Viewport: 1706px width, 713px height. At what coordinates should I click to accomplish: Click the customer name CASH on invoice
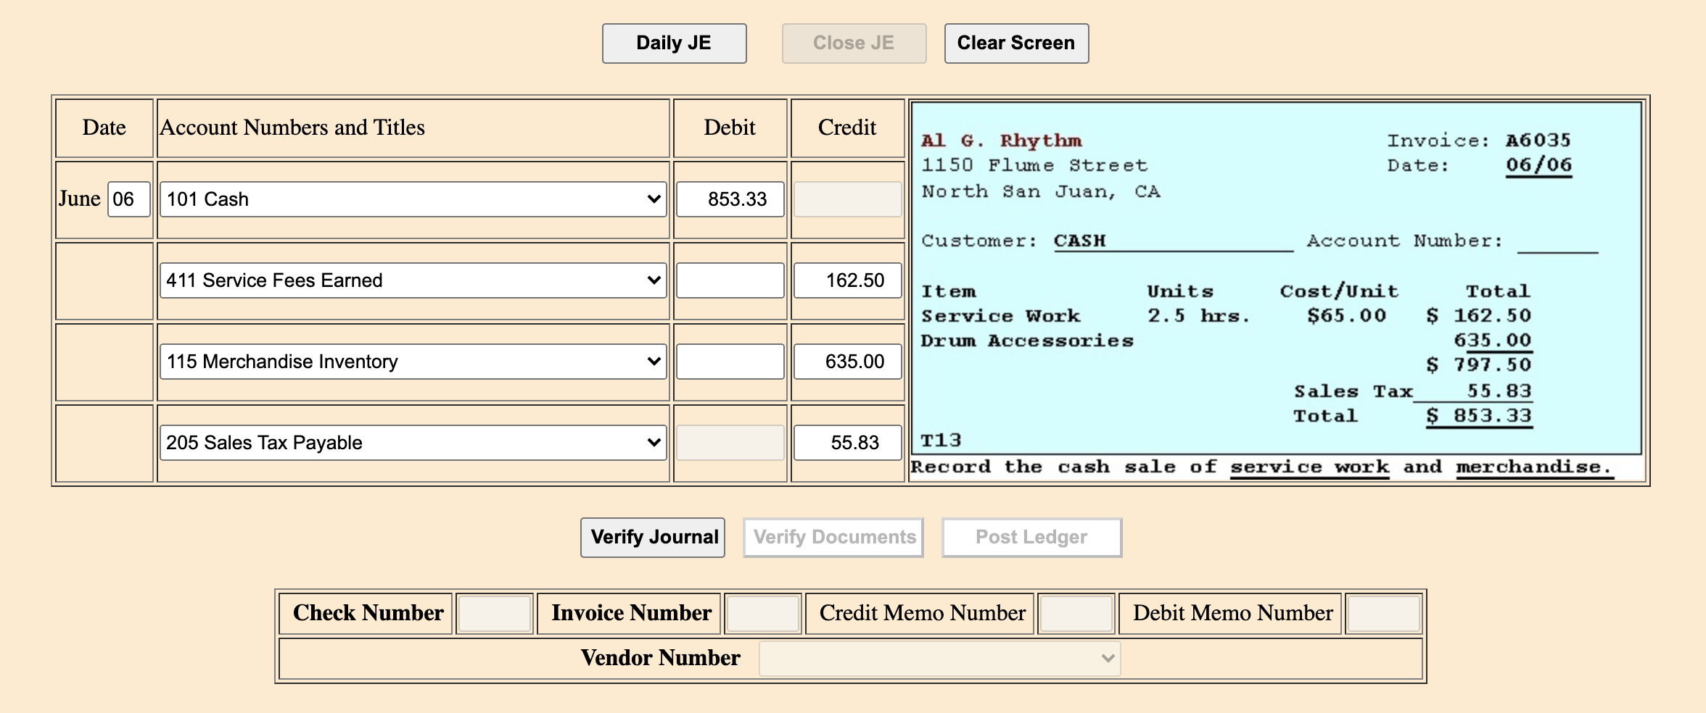point(1079,241)
